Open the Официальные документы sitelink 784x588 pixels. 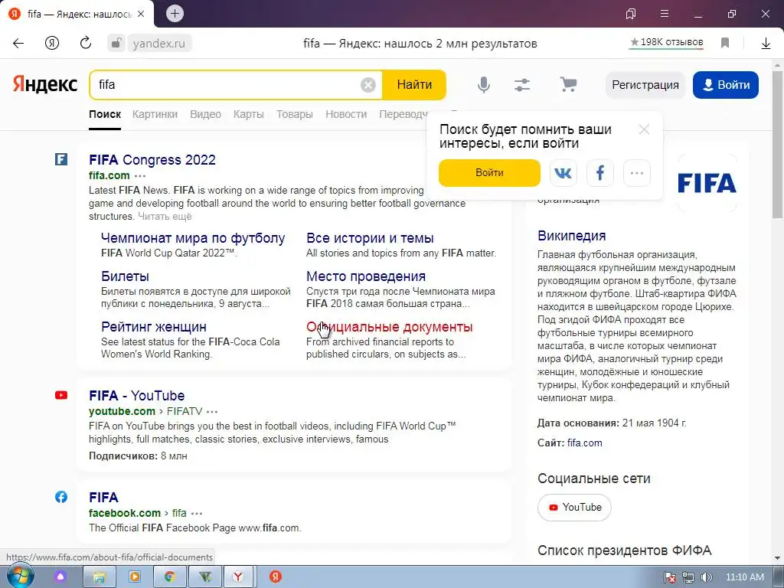coord(390,326)
